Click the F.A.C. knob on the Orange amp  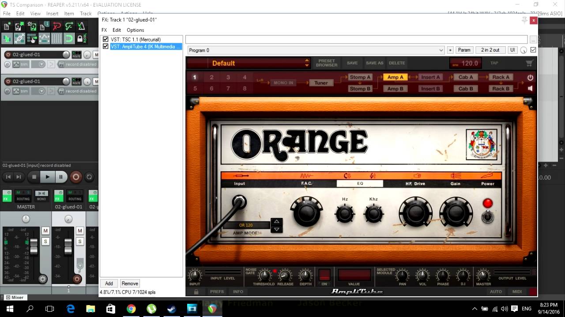pos(306,212)
